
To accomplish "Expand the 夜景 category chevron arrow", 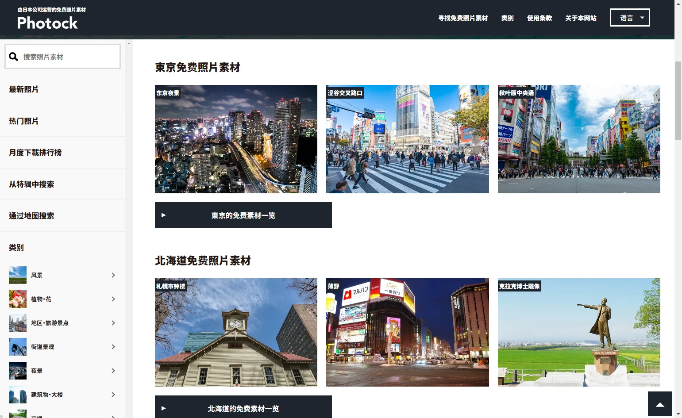I will tap(113, 371).
